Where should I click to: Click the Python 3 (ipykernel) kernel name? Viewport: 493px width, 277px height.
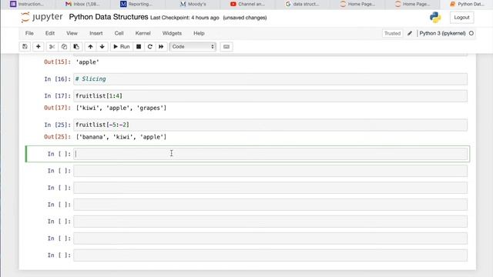click(x=442, y=33)
